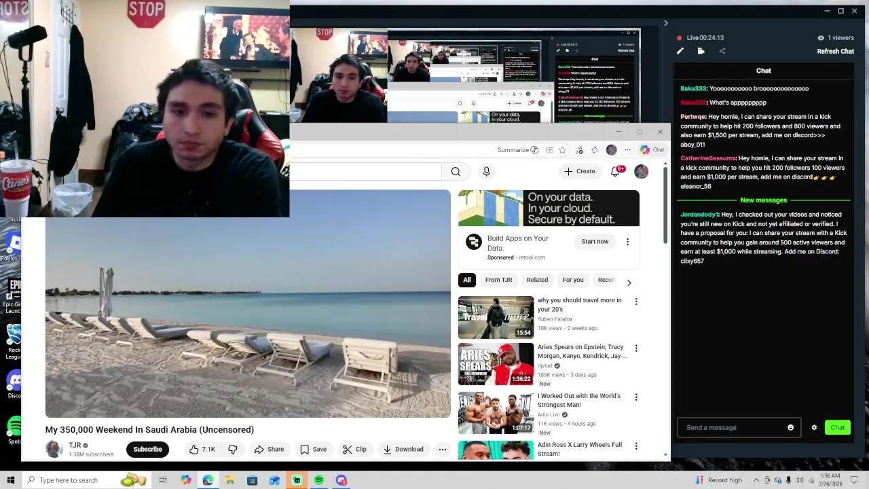869x489 pixels.
Task: Like the video (7.1K)
Action: click(202, 449)
